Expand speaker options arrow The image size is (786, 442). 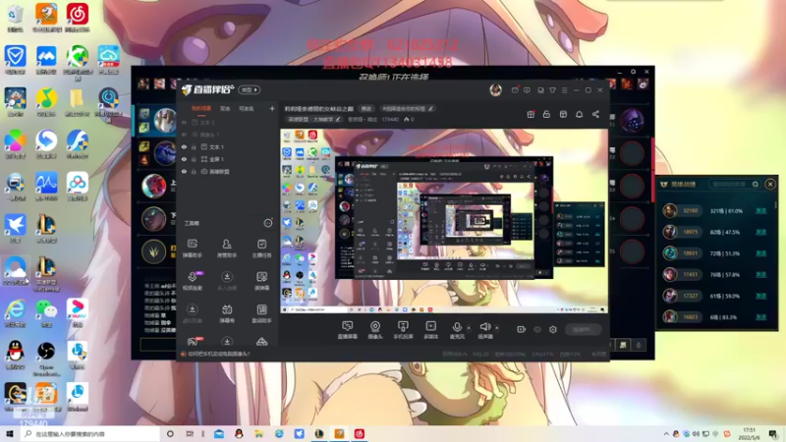click(x=497, y=328)
